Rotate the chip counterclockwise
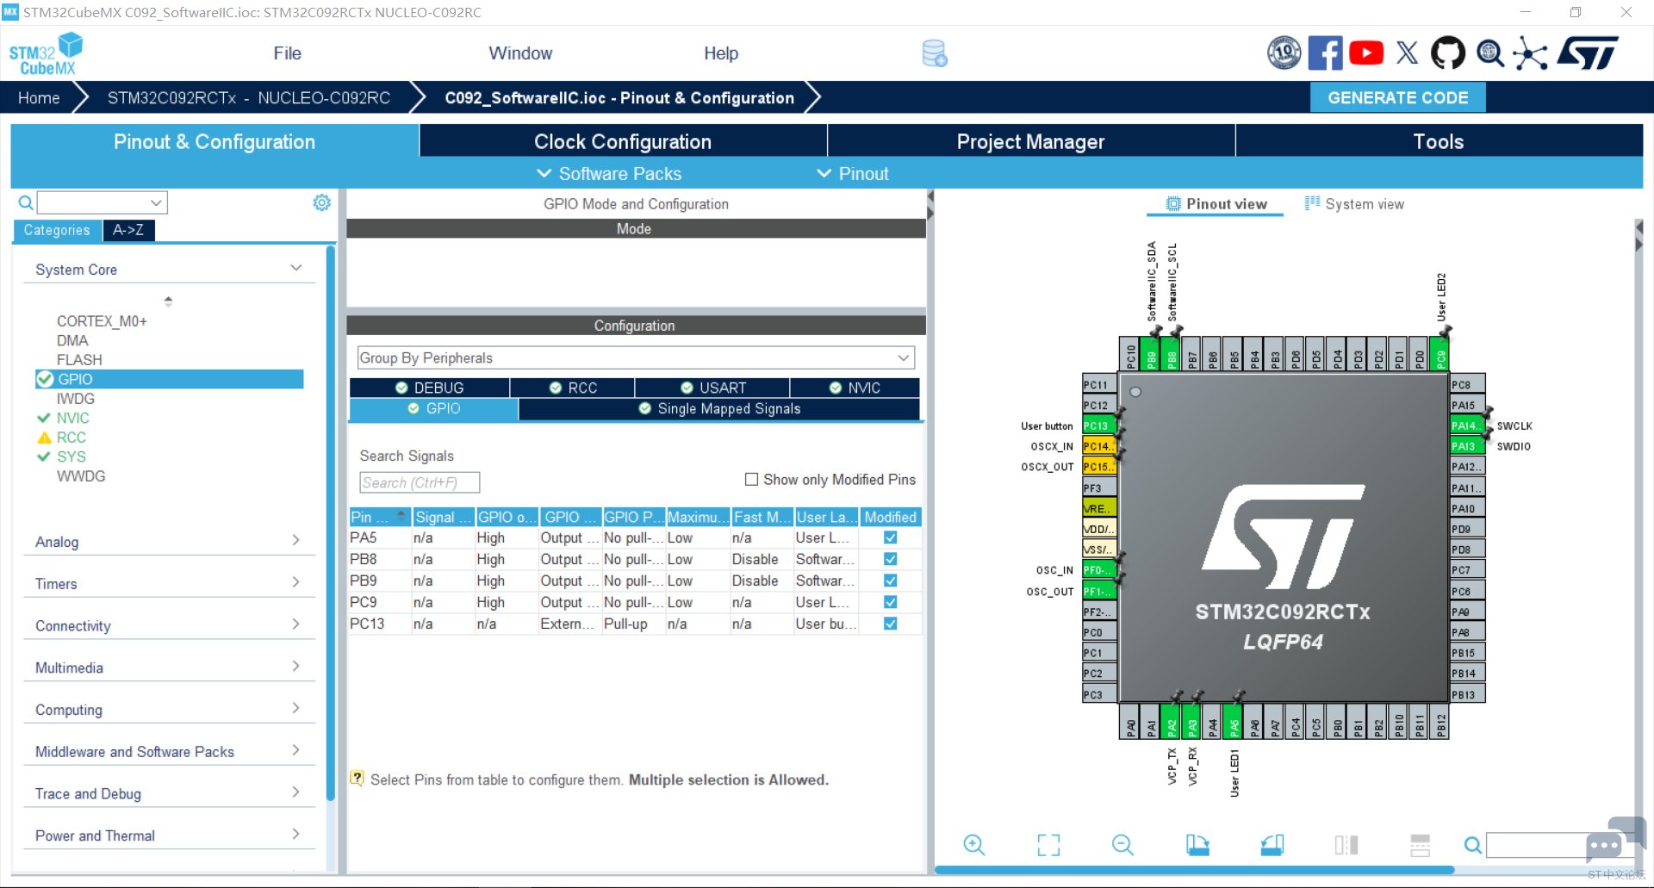This screenshot has width=1654, height=888. tap(1272, 845)
